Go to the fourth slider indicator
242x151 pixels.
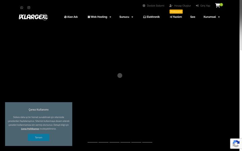point(125,142)
